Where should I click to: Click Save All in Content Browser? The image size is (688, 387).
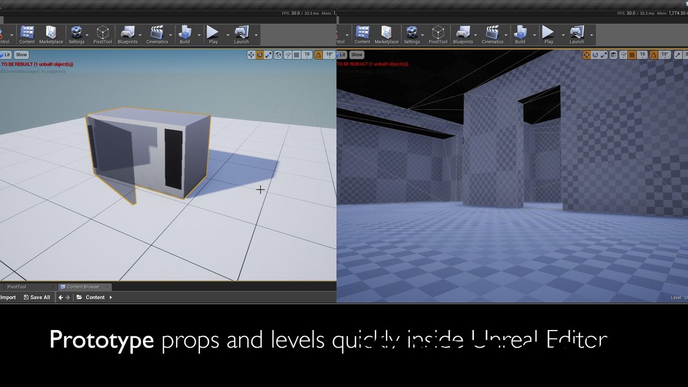click(37, 297)
